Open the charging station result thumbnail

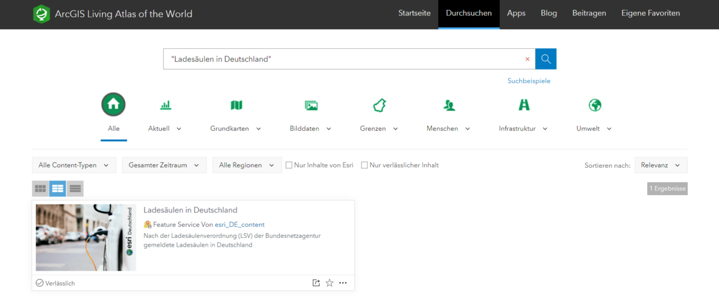(86, 237)
